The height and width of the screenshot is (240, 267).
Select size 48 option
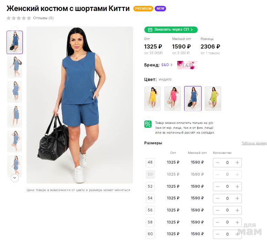coord(150,163)
